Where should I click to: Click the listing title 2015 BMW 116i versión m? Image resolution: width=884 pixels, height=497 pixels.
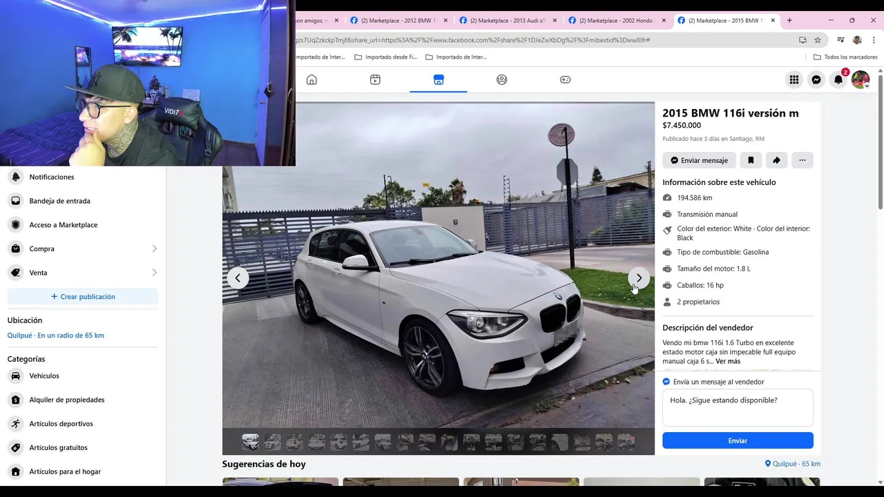point(731,113)
